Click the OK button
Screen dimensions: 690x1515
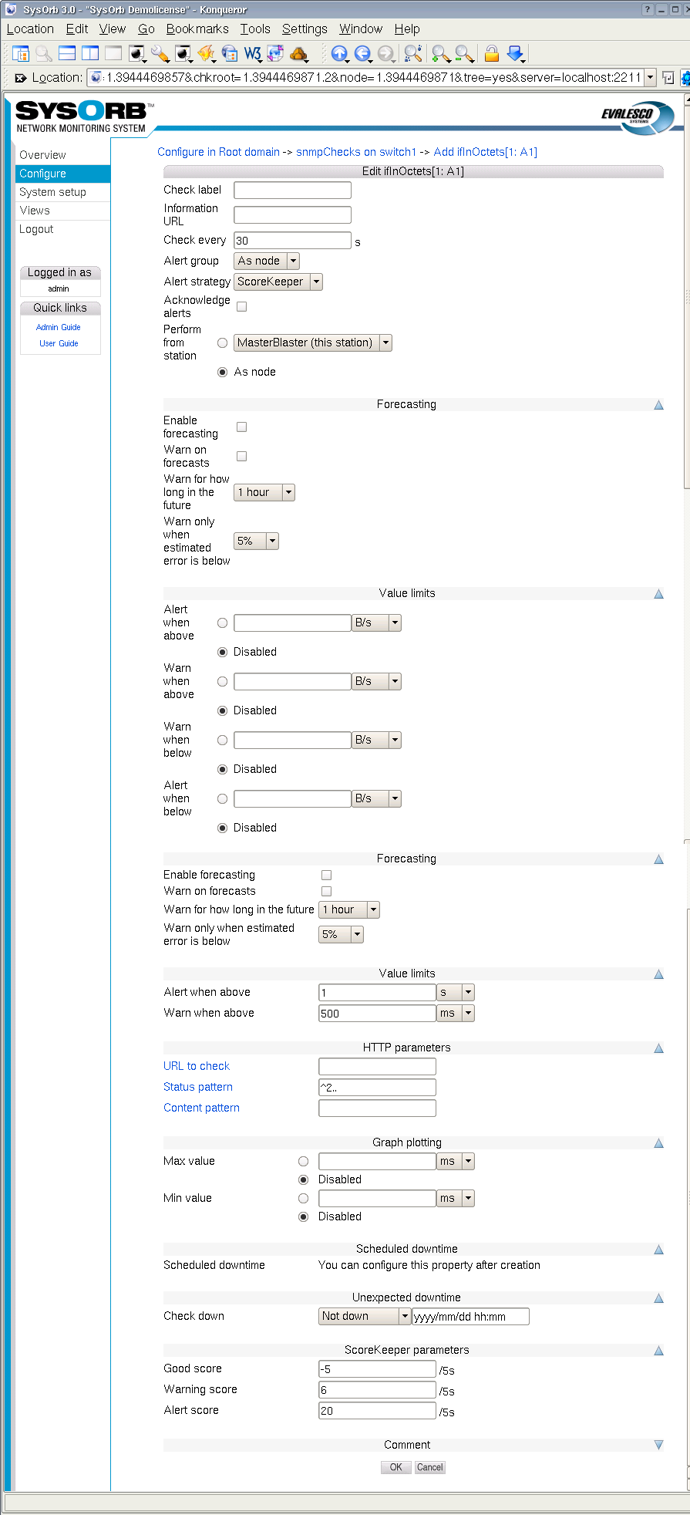[395, 1467]
